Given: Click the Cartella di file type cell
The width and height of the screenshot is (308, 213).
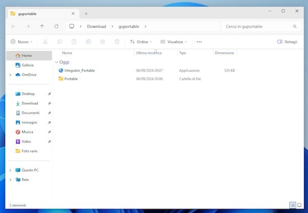Looking at the screenshot, I should 190,79.
